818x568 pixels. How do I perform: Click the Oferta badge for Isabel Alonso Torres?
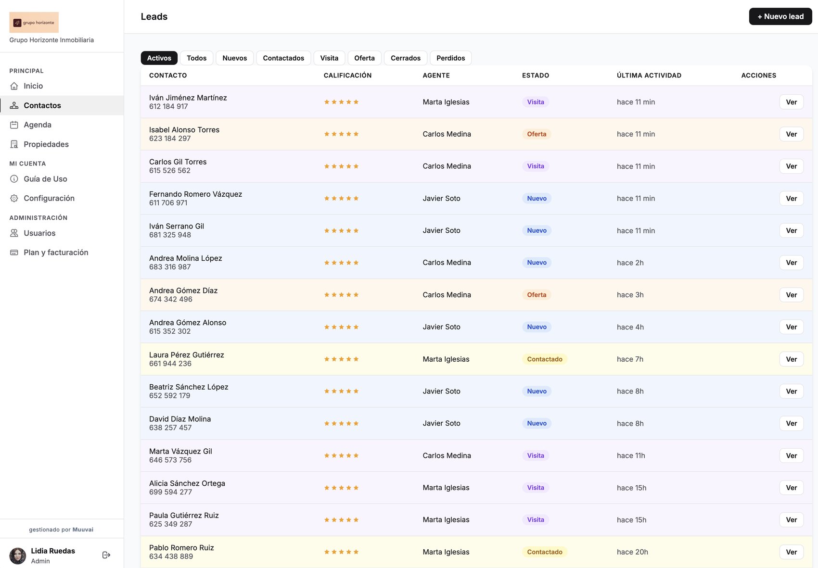pyautogui.click(x=537, y=134)
